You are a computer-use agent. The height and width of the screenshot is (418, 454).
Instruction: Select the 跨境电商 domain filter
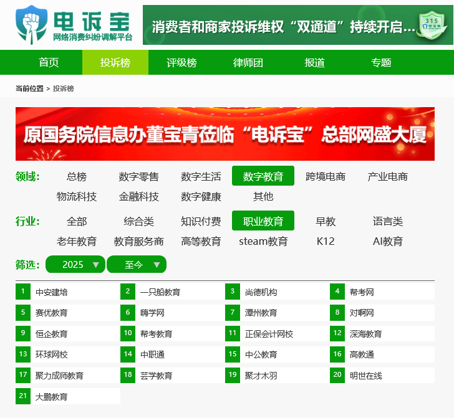coord(326,176)
